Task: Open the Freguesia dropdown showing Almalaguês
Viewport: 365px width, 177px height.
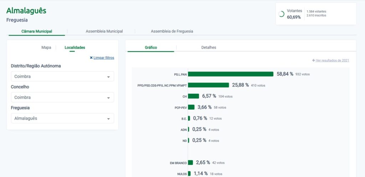Action: click(62, 118)
